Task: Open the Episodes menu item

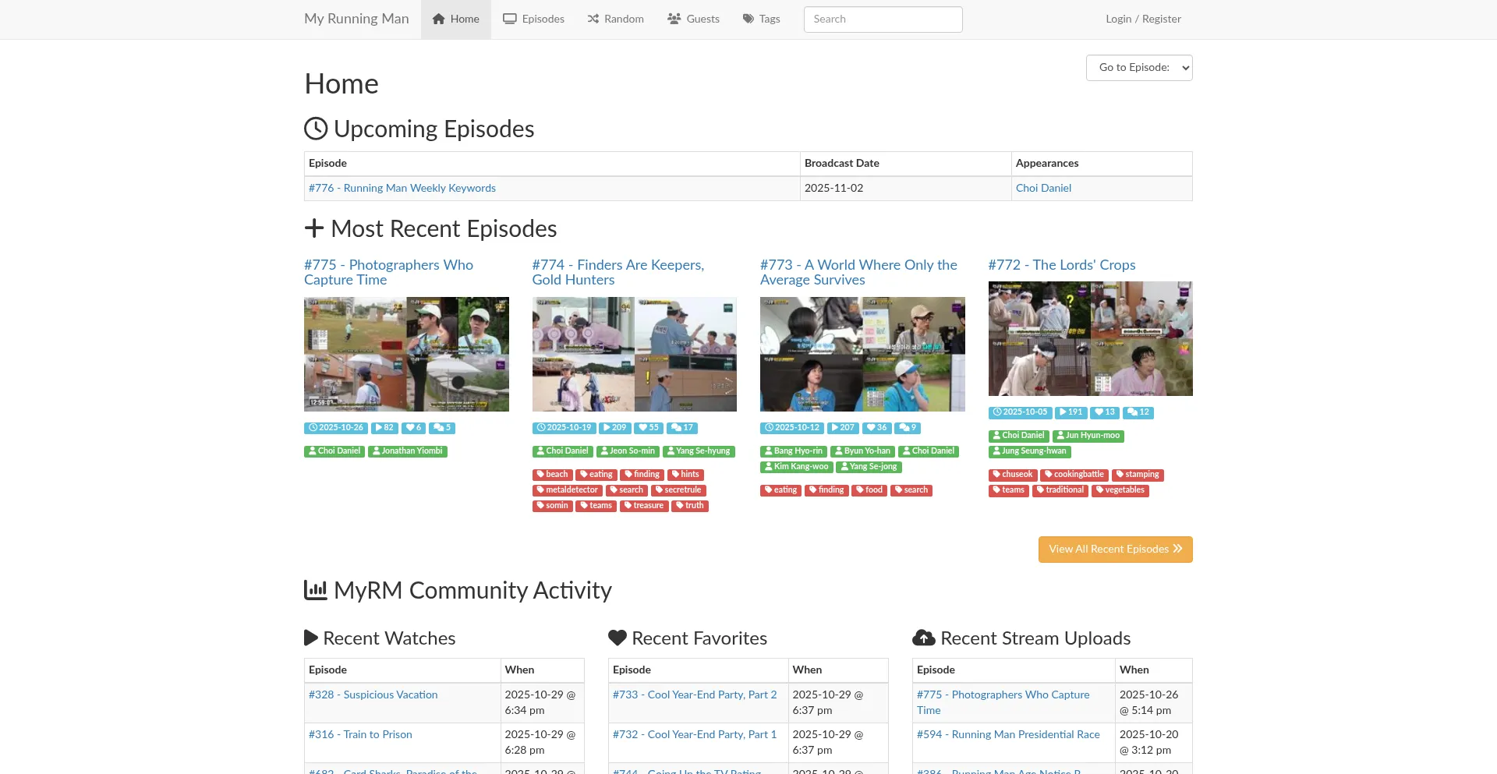Action: pyautogui.click(x=533, y=19)
